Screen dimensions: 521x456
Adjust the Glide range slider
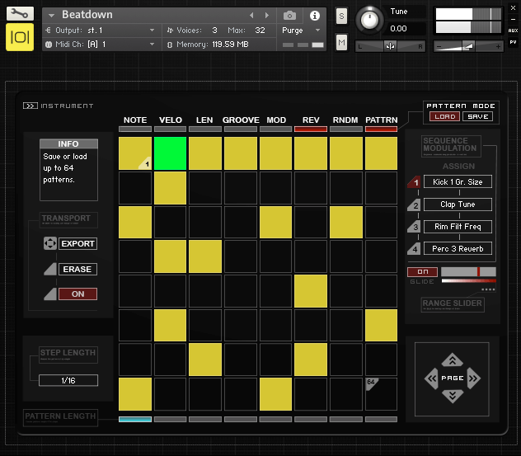[x=468, y=271]
